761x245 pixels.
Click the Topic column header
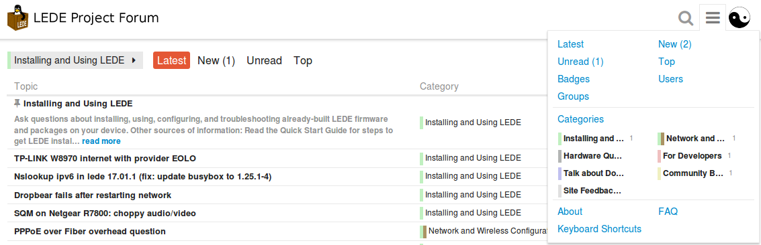pos(26,86)
